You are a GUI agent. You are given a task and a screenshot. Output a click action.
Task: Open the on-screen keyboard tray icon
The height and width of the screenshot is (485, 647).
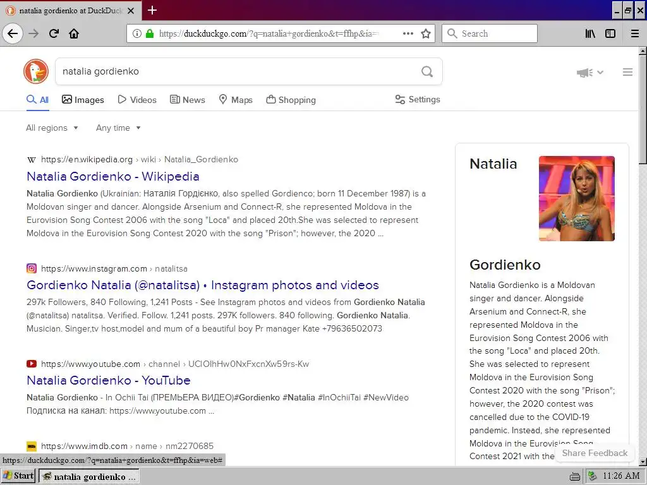(x=574, y=477)
